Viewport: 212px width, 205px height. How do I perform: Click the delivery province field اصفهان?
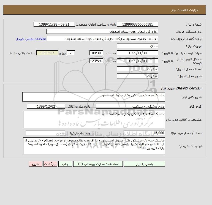(137, 69)
